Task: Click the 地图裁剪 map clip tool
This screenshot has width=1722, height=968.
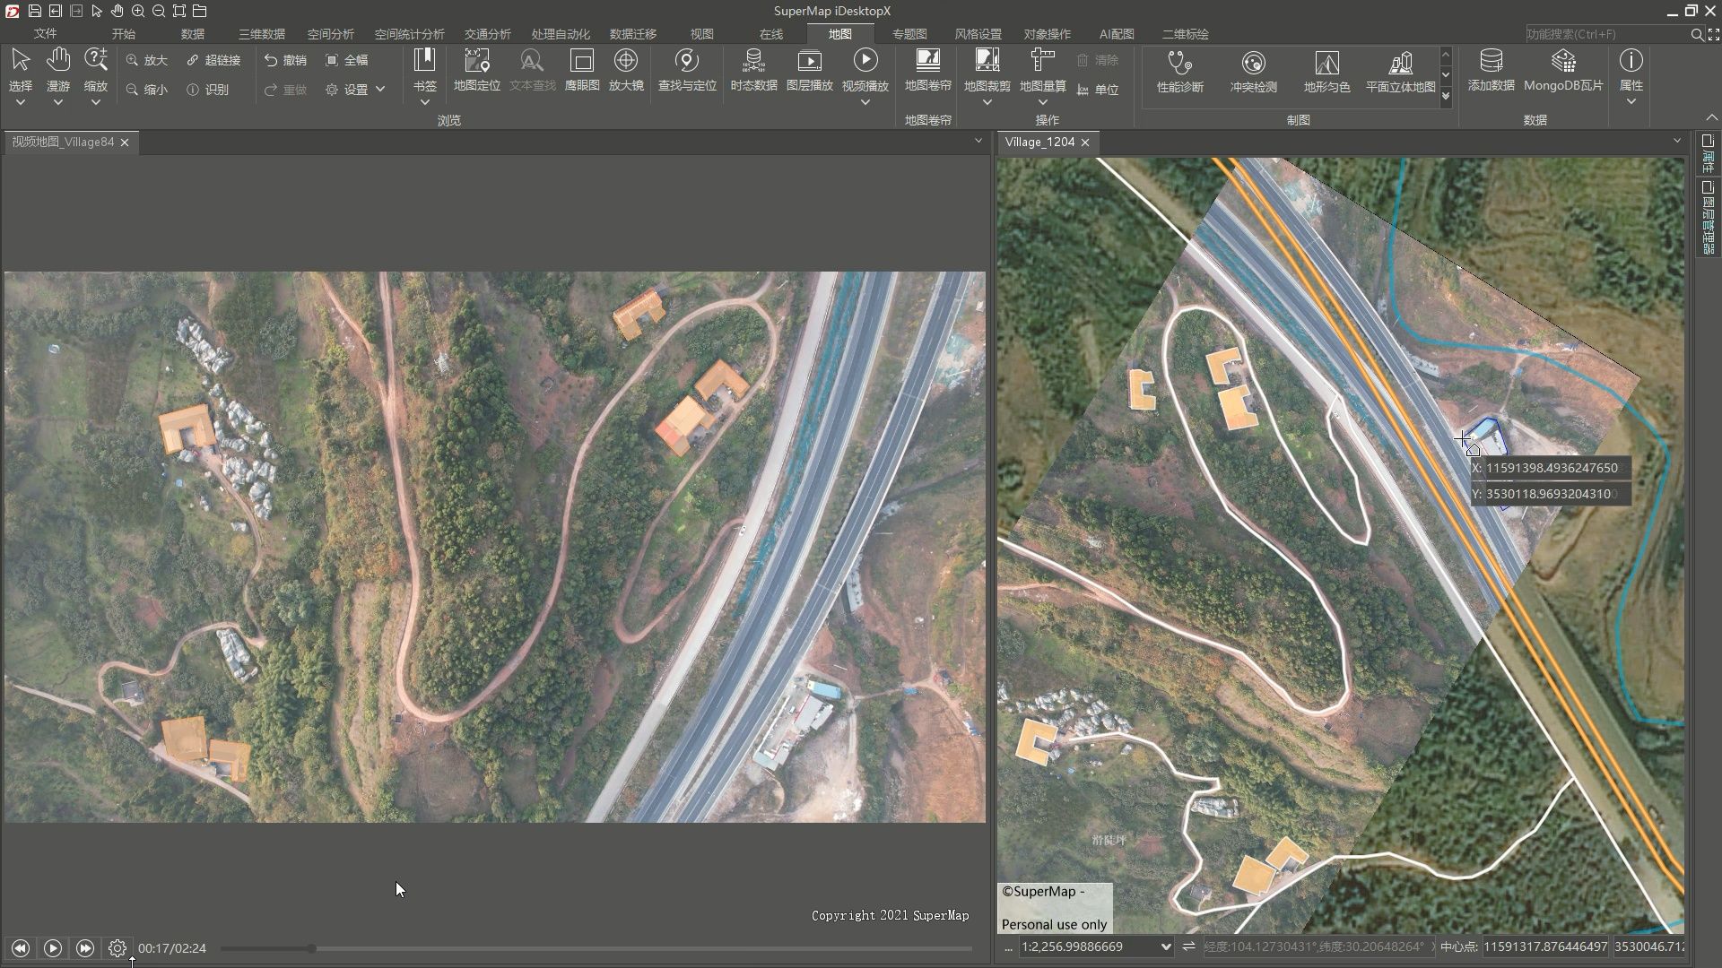Action: click(x=987, y=70)
